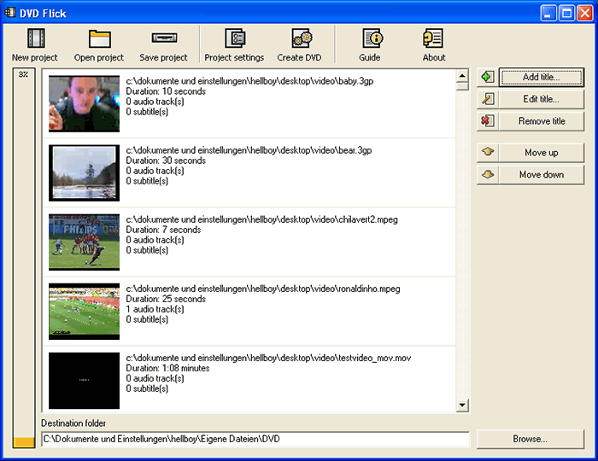The width and height of the screenshot is (598, 461).
Task: Click the disc space usage bar
Action: click(24, 256)
